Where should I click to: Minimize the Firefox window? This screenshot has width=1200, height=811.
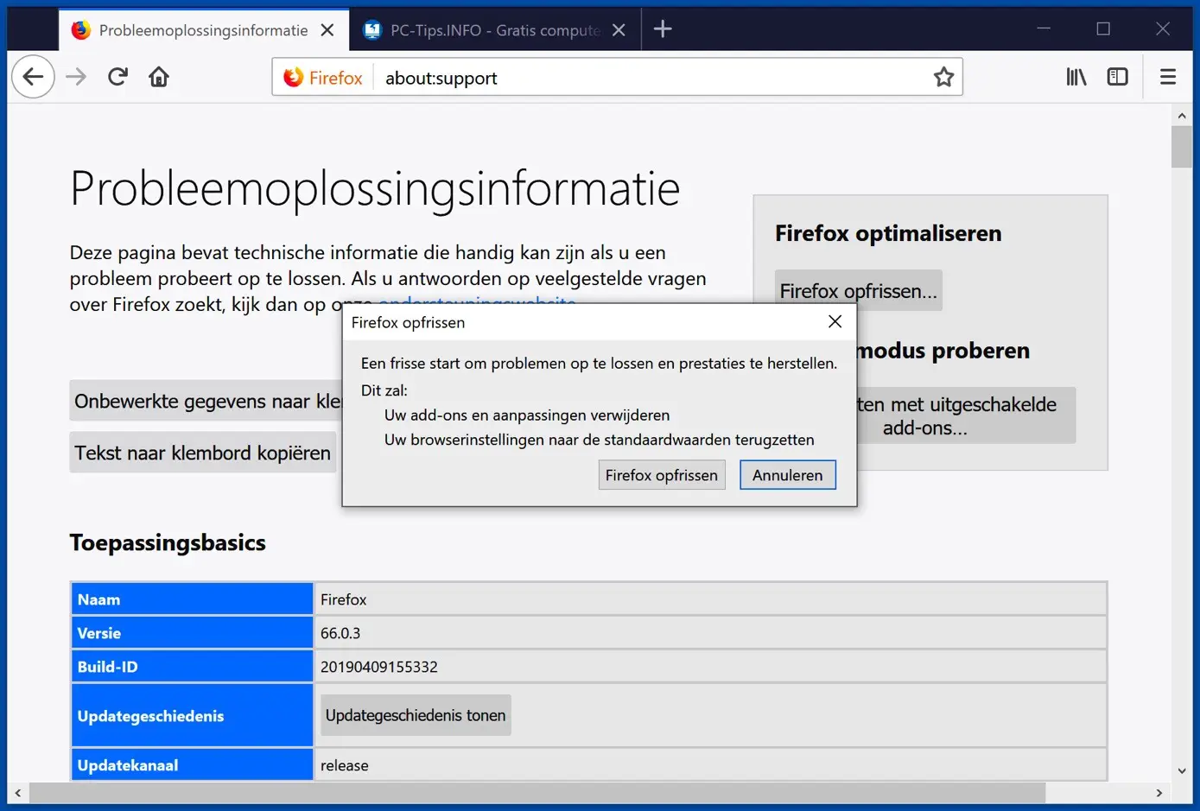[x=1044, y=29]
